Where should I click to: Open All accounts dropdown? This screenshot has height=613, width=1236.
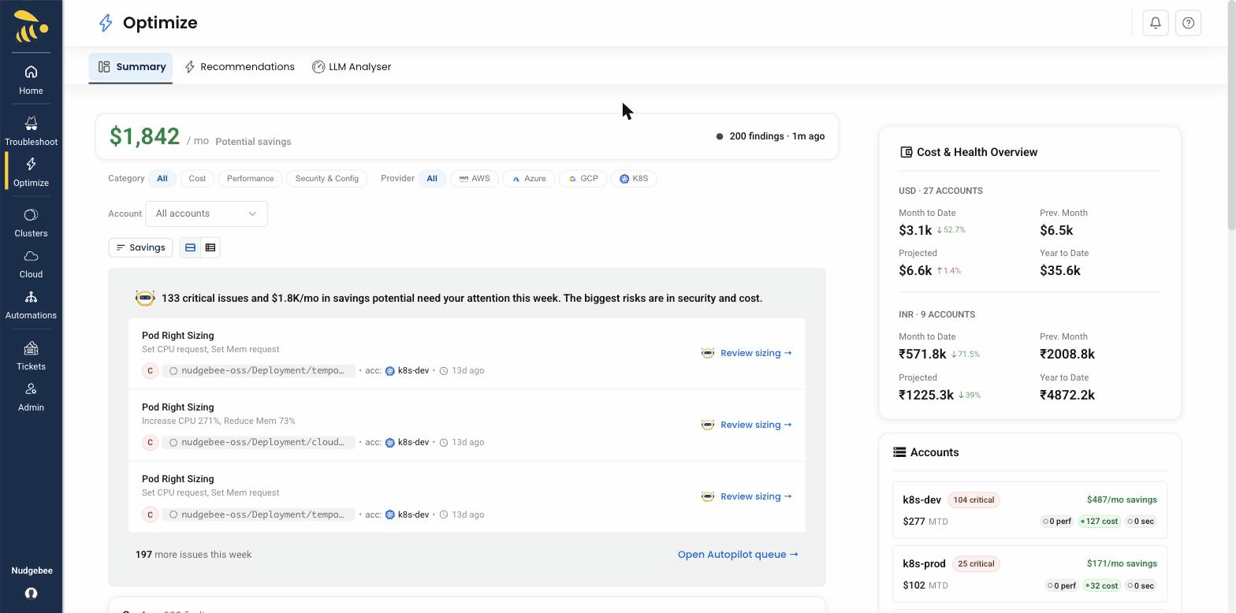tap(207, 214)
